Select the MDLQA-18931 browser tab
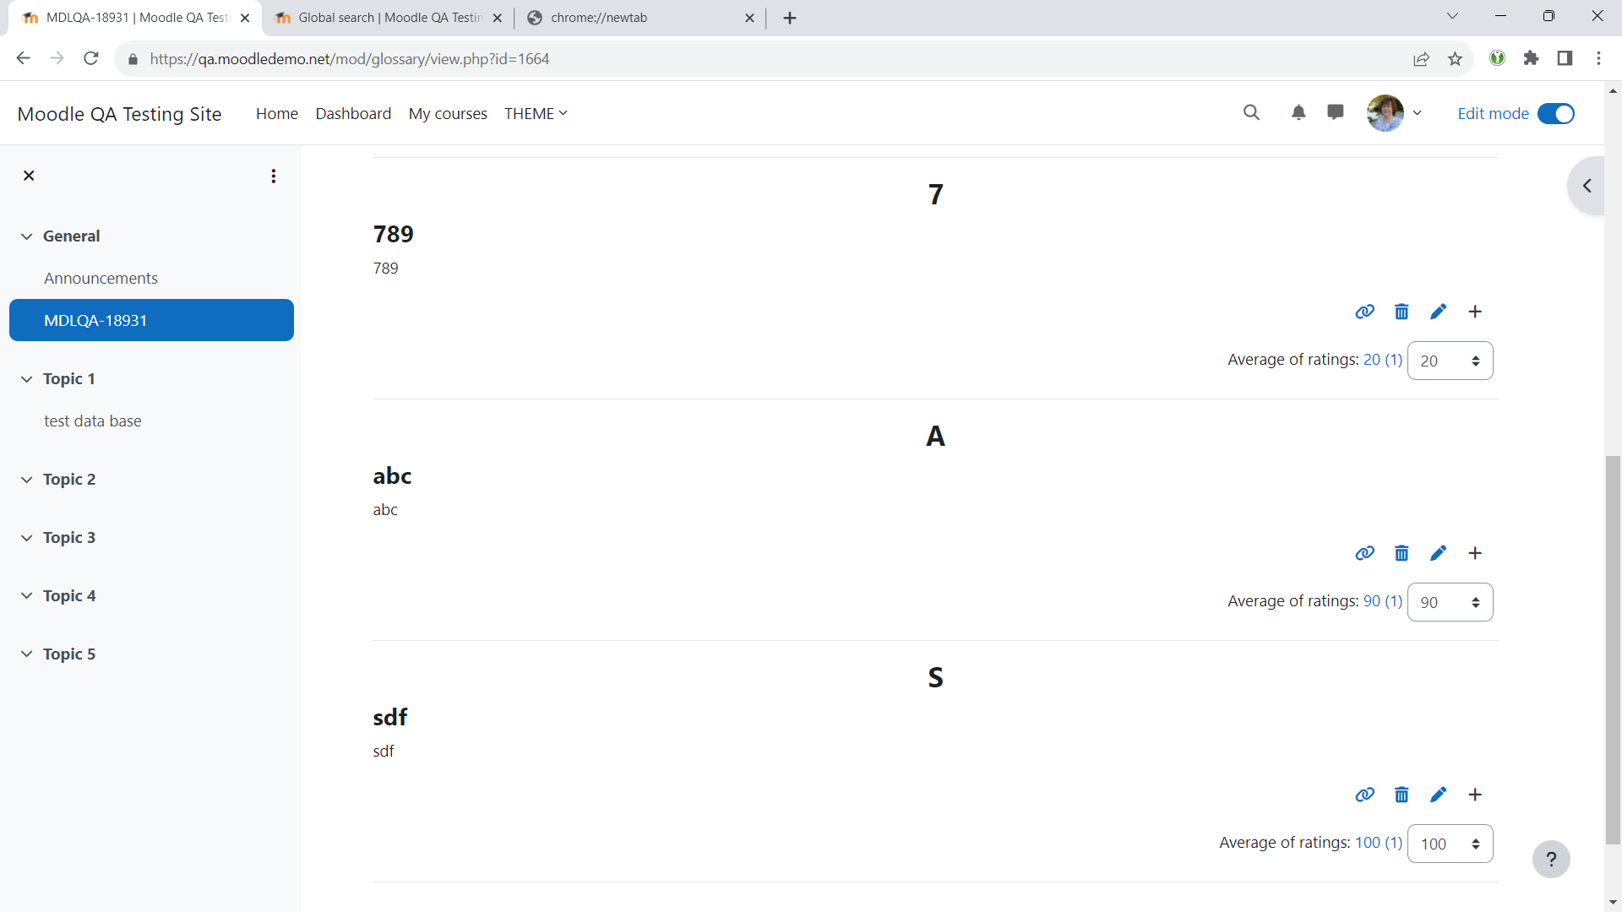Screen dimensions: 1622x912 tap(135, 18)
